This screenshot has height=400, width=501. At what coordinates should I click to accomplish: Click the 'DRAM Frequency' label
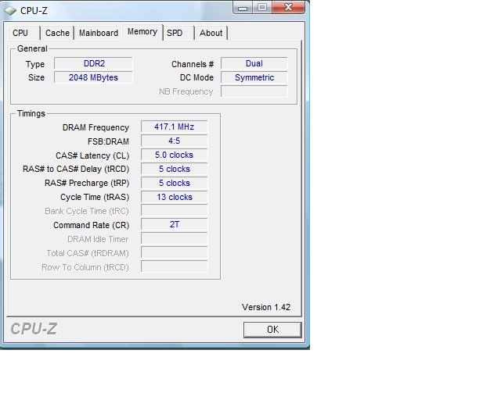coord(96,127)
